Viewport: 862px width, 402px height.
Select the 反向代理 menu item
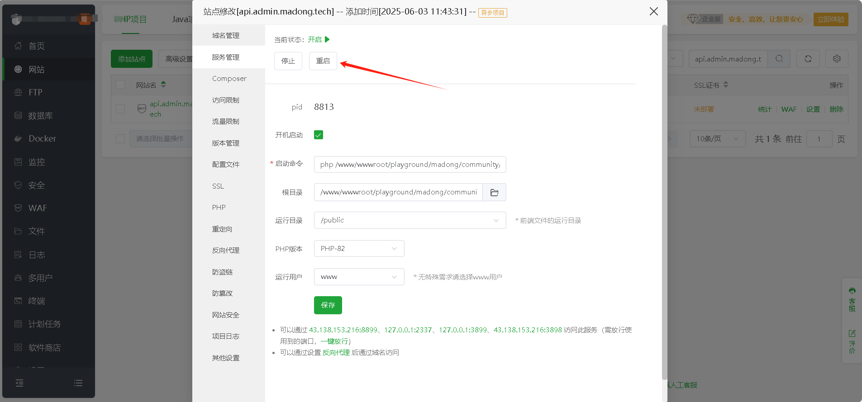226,251
